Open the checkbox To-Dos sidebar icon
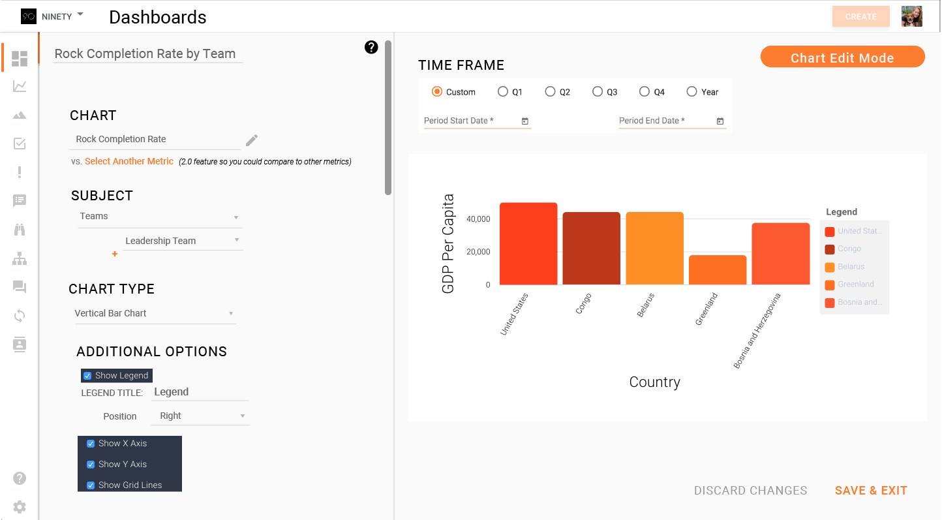 coord(20,144)
